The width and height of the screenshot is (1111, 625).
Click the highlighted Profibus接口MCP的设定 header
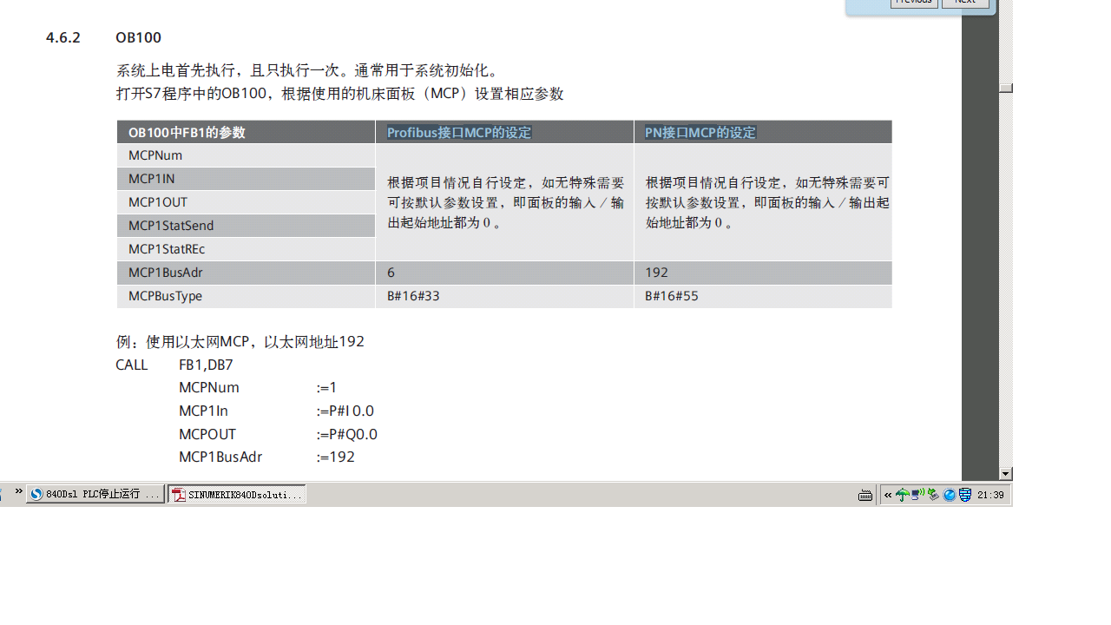pos(459,132)
